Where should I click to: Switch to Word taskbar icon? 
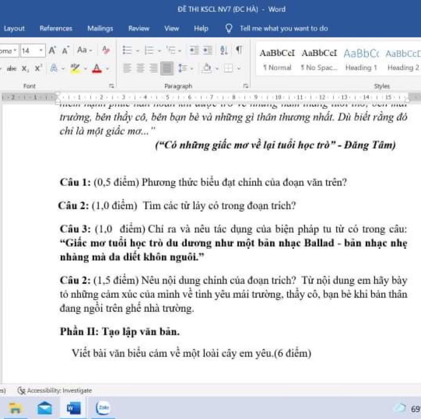(73, 408)
